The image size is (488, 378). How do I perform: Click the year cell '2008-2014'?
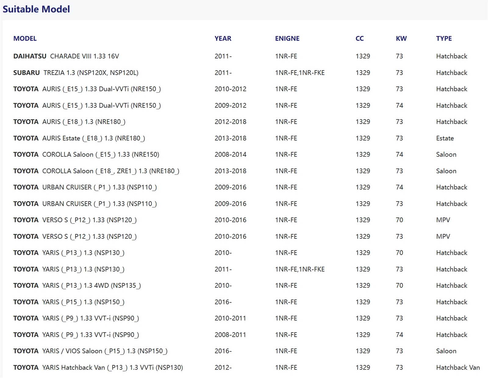click(x=231, y=155)
